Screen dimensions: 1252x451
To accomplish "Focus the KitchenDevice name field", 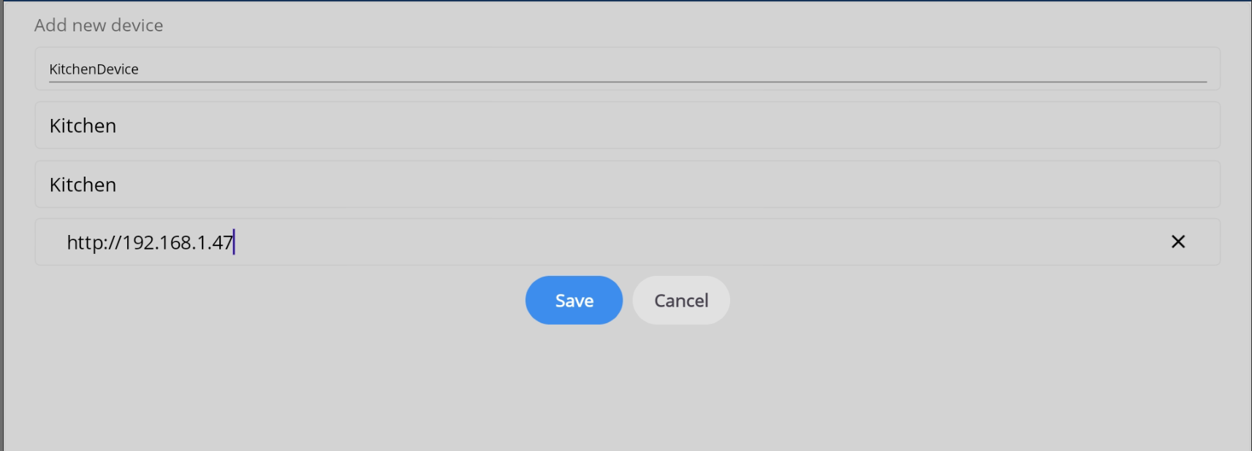I will 627,69.
